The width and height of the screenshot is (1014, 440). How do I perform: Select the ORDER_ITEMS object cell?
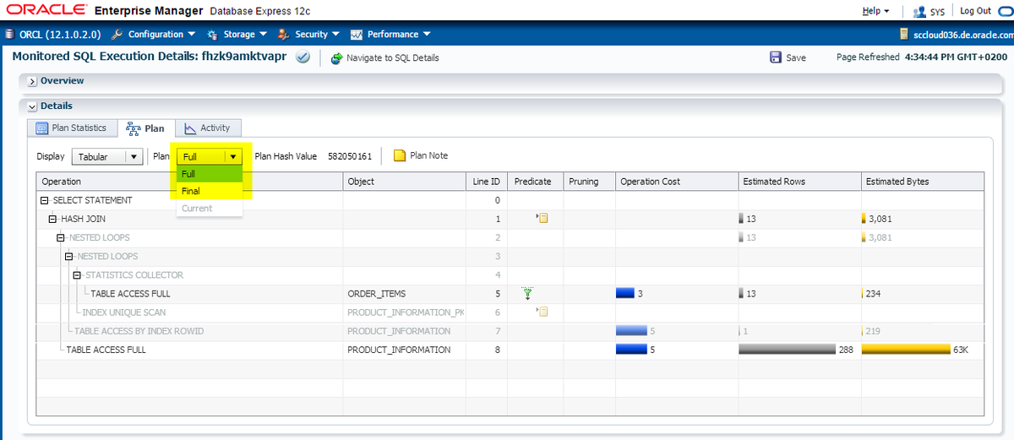(404, 294)
